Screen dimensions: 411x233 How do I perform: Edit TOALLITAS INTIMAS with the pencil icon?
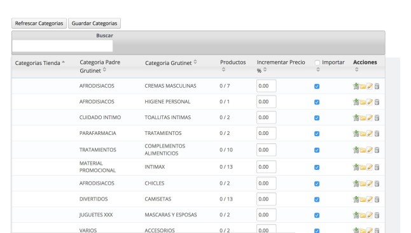[370, 118]
